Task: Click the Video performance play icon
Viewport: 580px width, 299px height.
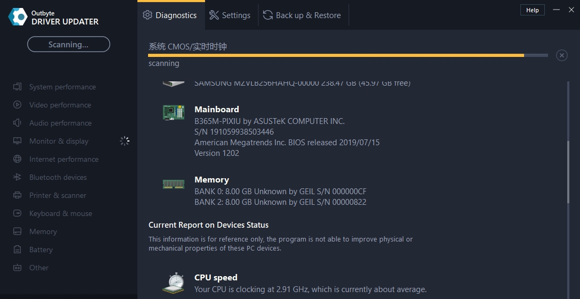Action: pos(18,105)
